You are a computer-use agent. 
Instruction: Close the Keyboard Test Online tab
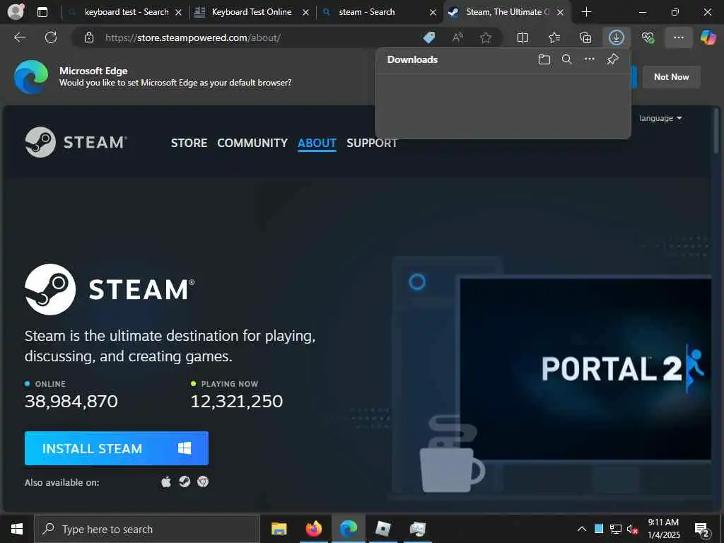pyautogui.click(x=305, y=13)
